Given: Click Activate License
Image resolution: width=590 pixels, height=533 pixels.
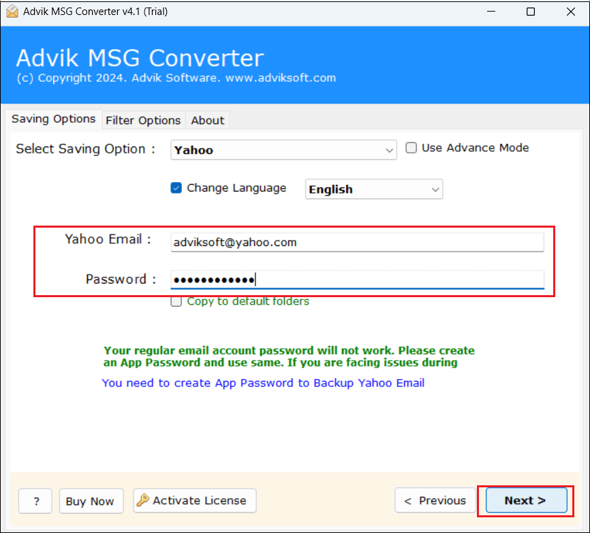Looking at the screenshot, I should tap(194, 500).
